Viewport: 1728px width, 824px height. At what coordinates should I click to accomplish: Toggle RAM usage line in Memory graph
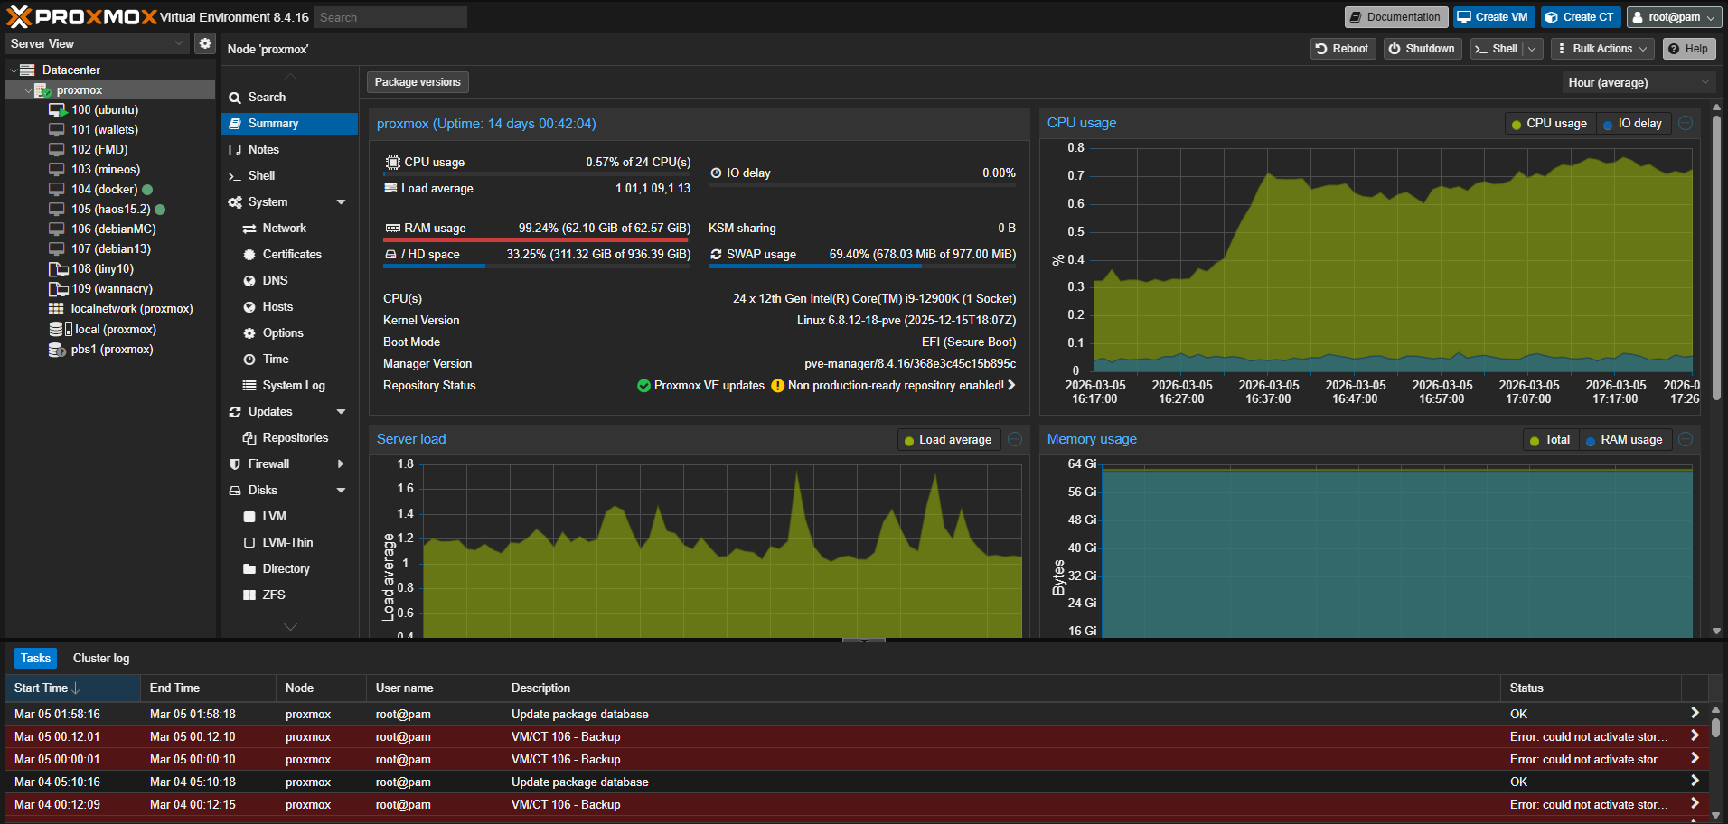point(1625,439)
